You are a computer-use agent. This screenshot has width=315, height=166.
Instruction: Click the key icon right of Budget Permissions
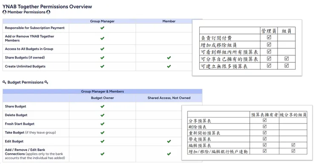(x=46, y=82)
